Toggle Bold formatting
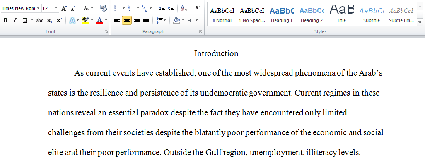The height and width of the screenshot is (165, 425). 5,20
